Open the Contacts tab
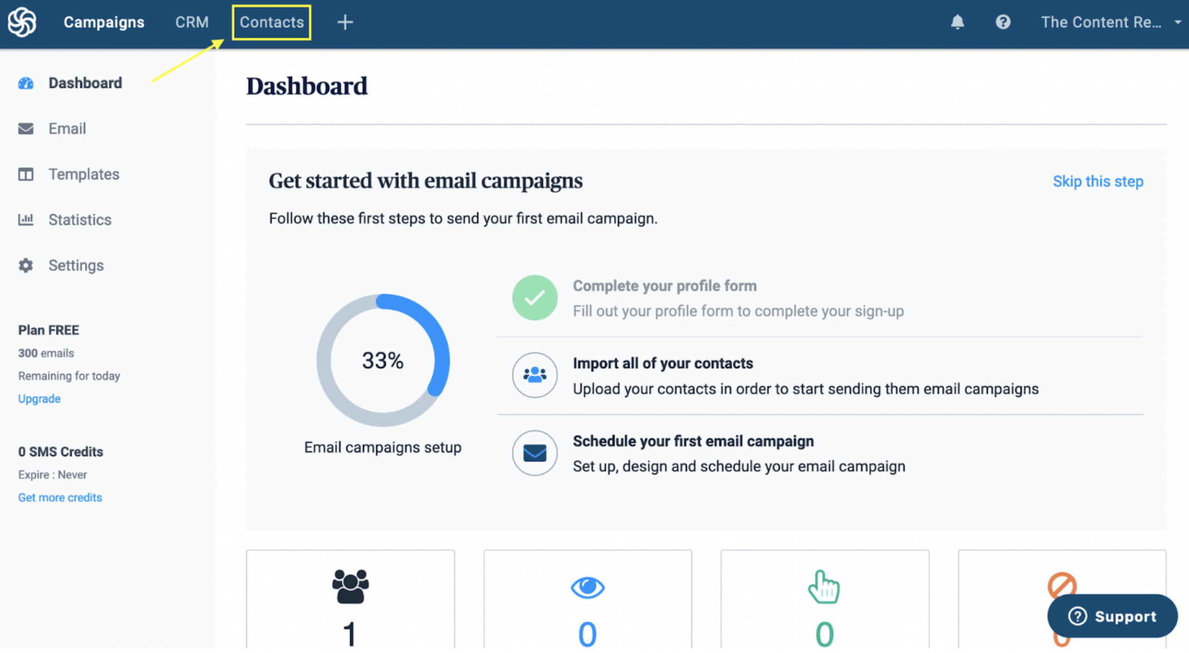1189x653 pixels. pyautogui.click(x=272, y=22)
